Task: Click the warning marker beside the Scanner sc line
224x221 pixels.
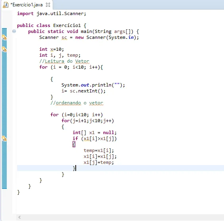Action: (x=4, y=37)
